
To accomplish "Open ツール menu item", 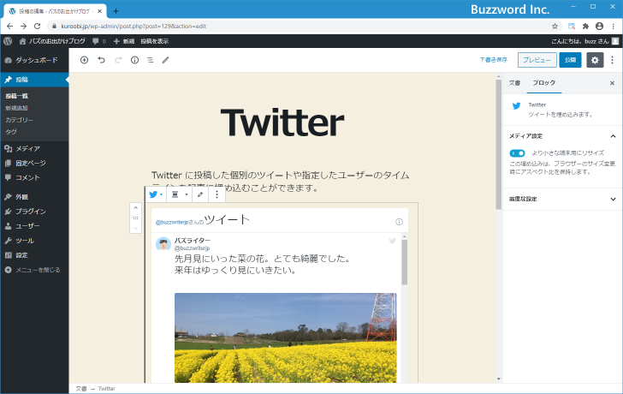I will [34, 241].
